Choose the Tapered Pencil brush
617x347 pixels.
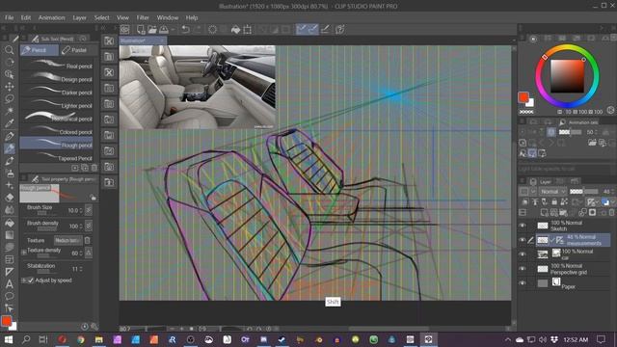56,157
